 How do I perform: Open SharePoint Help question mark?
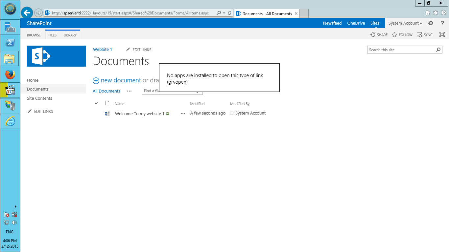pos(442,23)
